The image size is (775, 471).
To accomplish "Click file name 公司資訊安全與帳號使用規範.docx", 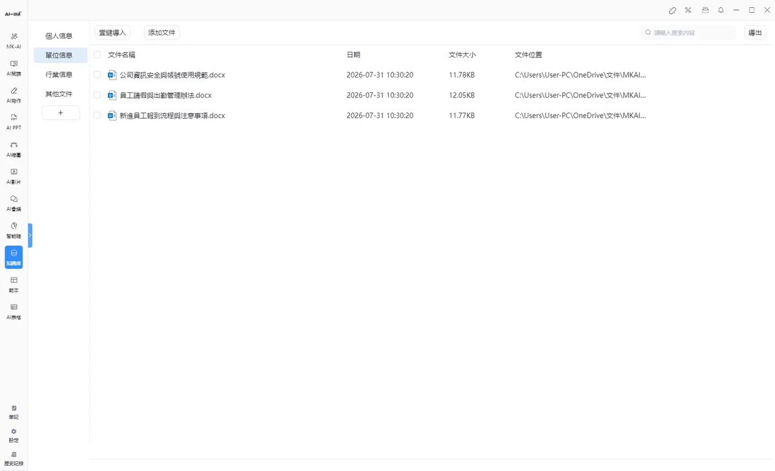I will tap(172, 75).
